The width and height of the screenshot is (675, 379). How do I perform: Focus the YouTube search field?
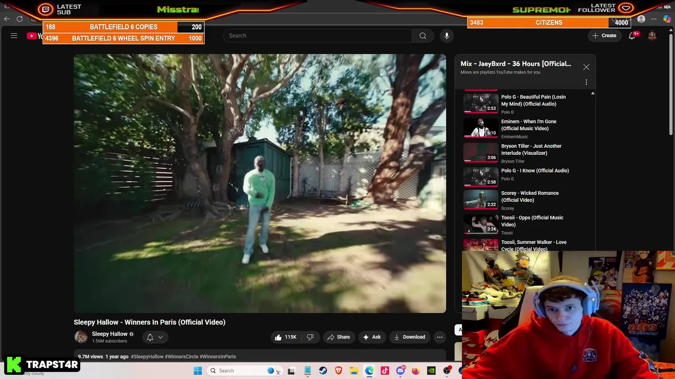point(317,36)
